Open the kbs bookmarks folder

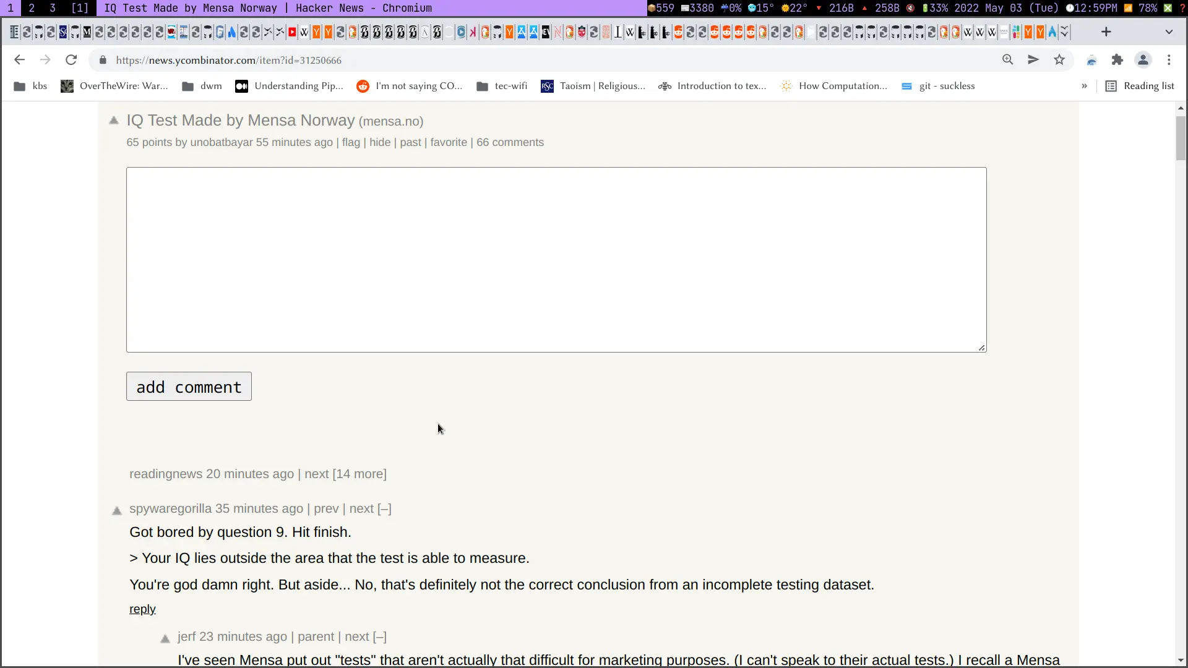pyautogui.click(x=30, y=86)
